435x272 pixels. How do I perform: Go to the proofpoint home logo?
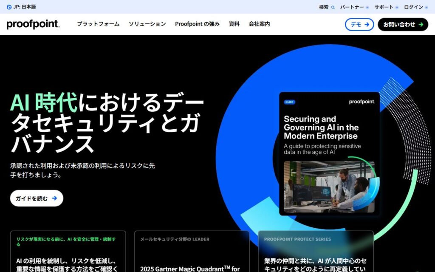33,24
